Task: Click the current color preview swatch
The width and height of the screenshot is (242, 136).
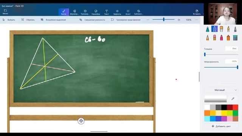Action: [216, 99]
